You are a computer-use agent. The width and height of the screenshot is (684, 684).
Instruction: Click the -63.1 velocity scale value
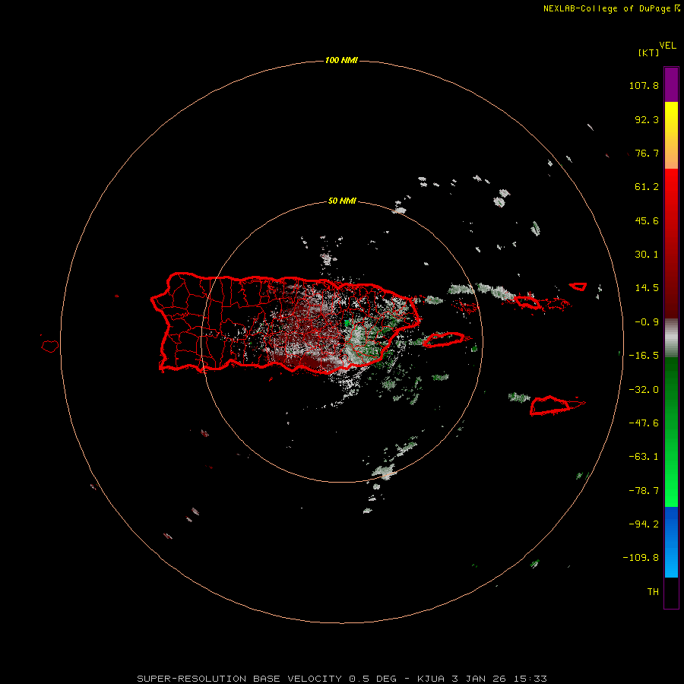pyautogui.click(x=644, y=458)
